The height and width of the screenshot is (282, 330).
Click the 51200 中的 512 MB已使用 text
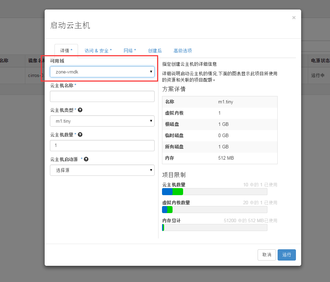[251, 220]
